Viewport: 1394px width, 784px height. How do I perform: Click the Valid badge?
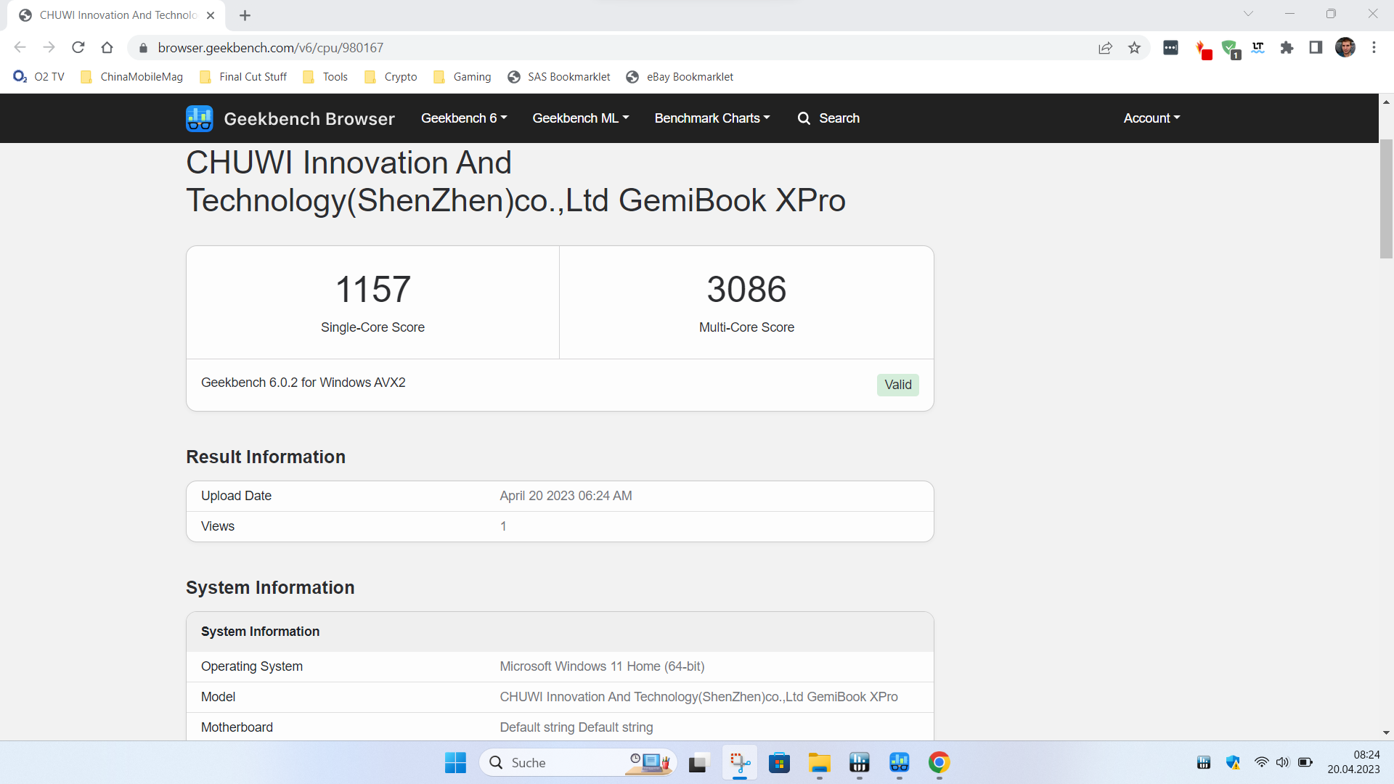(x=898, y=385)
